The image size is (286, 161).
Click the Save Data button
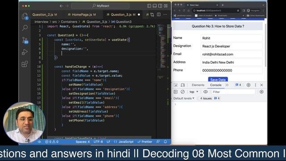coord(218,80)
